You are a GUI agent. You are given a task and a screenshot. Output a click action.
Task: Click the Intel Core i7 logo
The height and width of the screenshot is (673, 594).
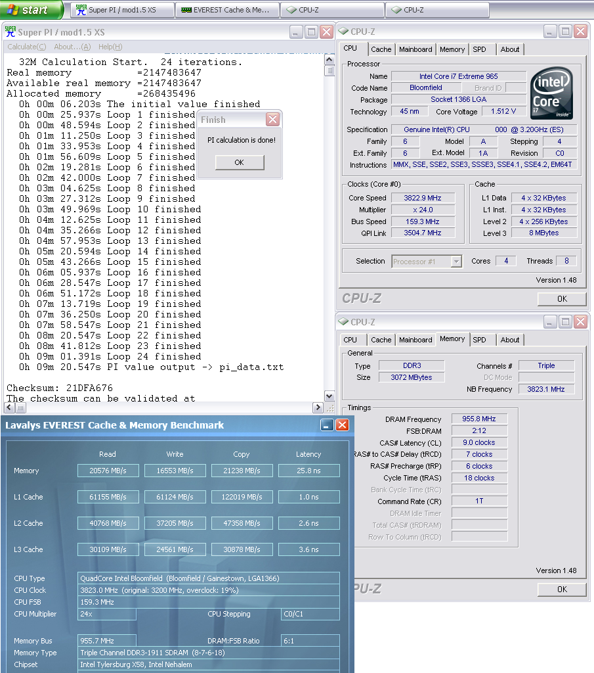pyautogui.click(x=553, y=93)
